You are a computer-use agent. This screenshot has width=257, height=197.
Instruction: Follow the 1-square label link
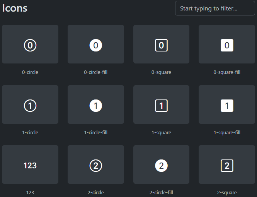point(161,133)
